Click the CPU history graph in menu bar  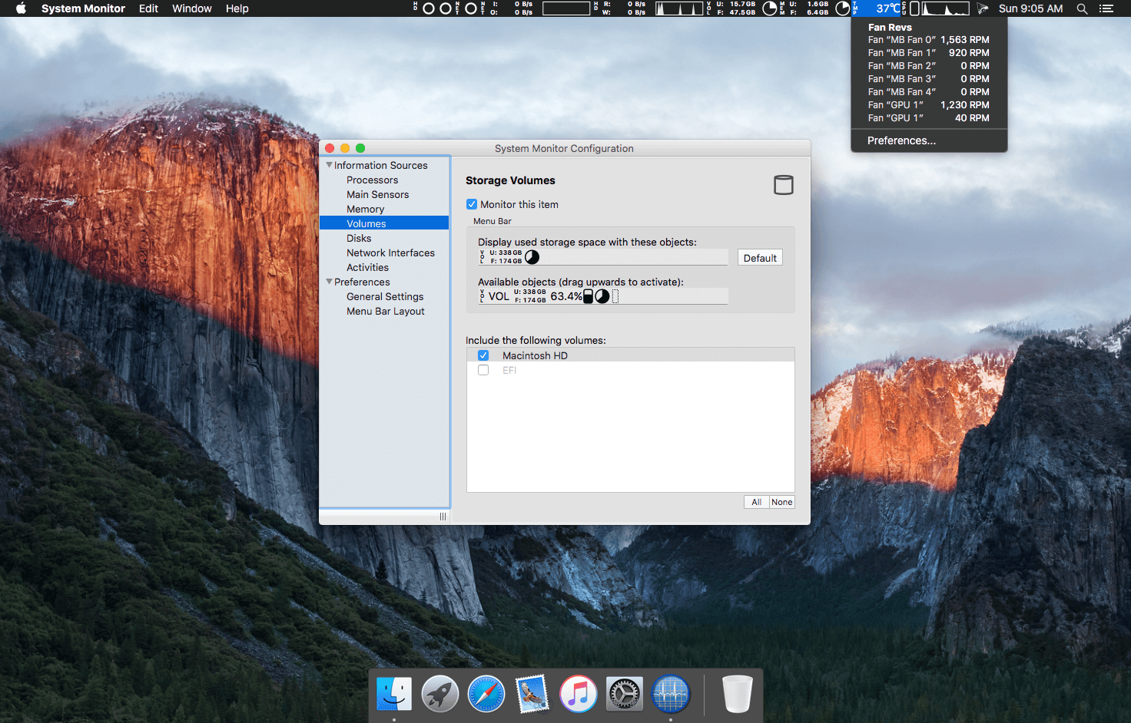click(945, 8)
